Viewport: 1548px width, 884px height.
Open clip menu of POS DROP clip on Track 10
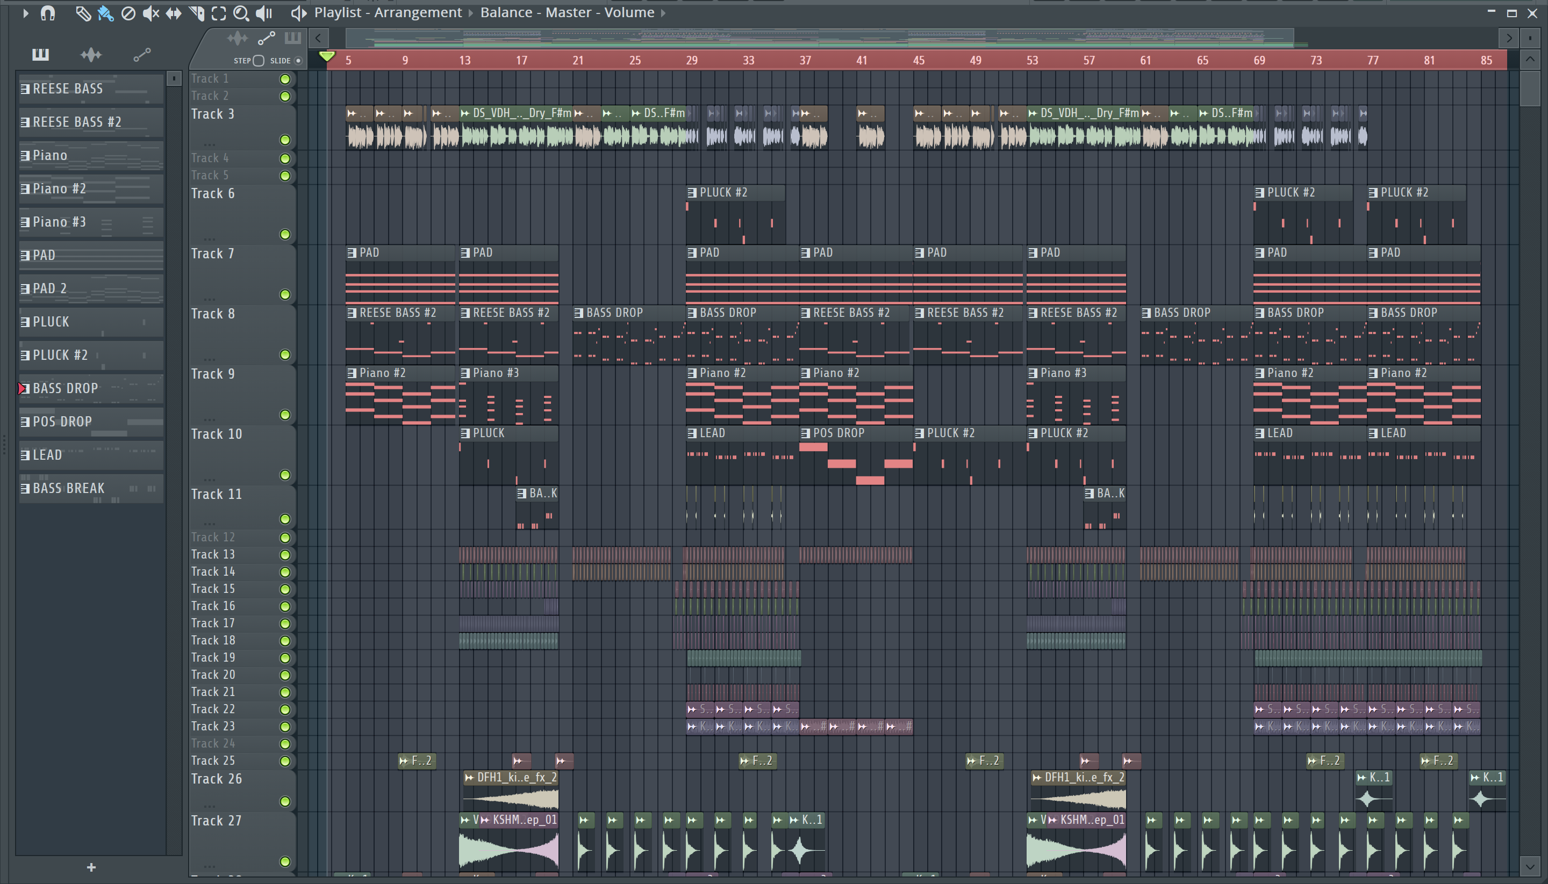806,433
